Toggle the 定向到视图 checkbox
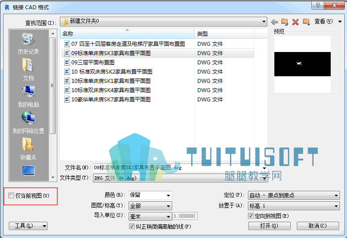Viewport: 347px width, 238px height. (x=251, y=216)
